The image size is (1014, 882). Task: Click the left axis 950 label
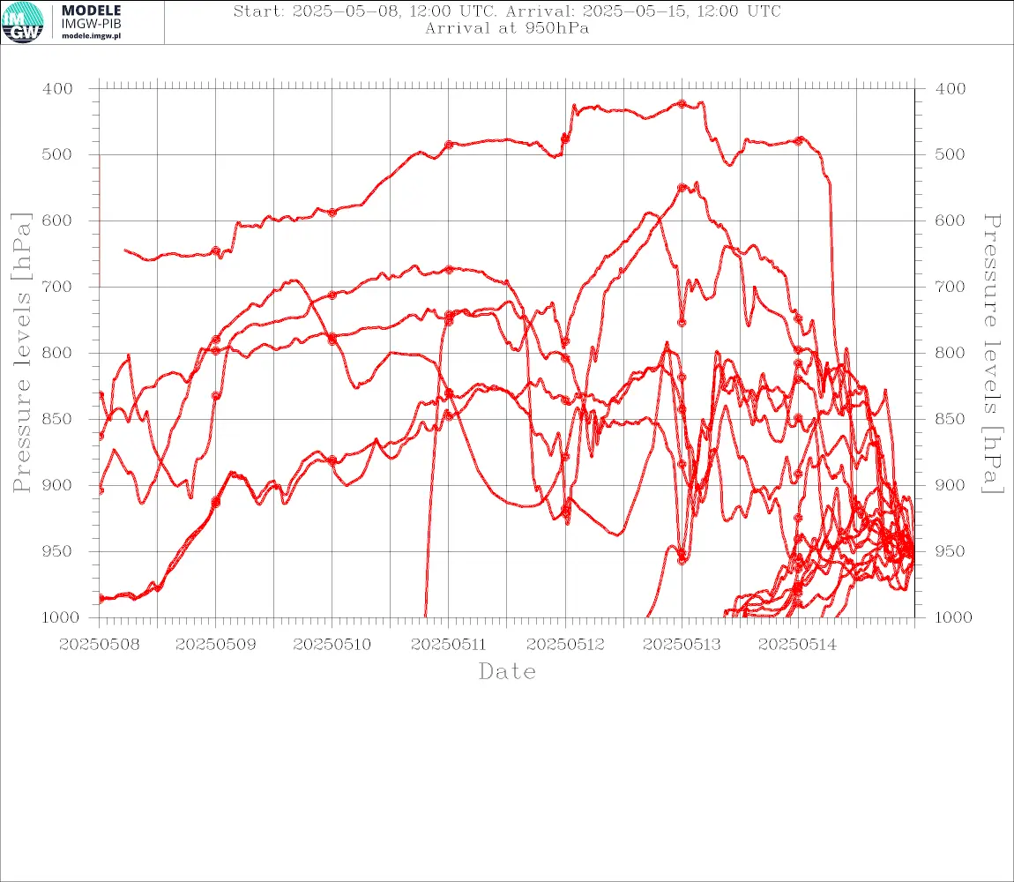tap(57, 551)
